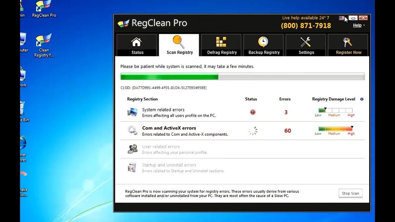395x222 pixels.
Task: Click the 'Registry Section' column header
Action: [x=142, y=99]
